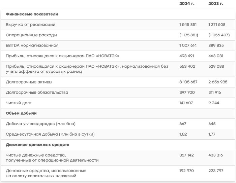The image size is (236, 183).
Task: Click the Движение денежных средств section heading
Action: click(38, 145)
